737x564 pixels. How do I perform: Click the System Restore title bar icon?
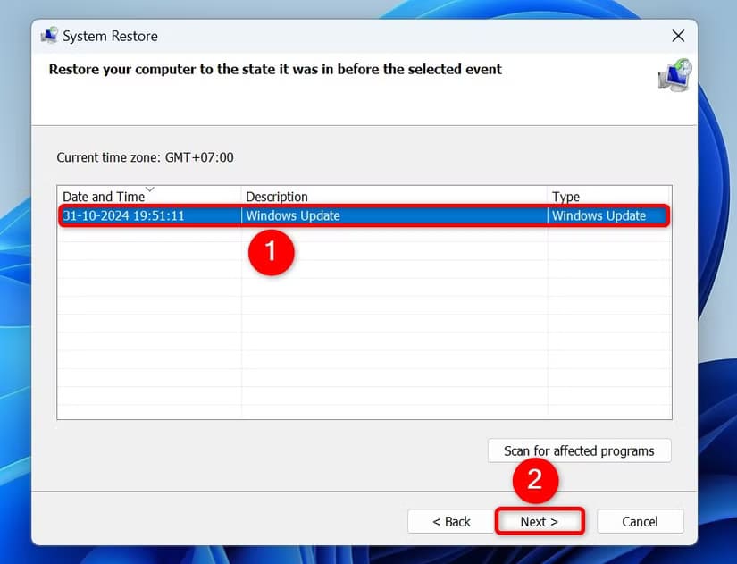[x=49, y=35]
